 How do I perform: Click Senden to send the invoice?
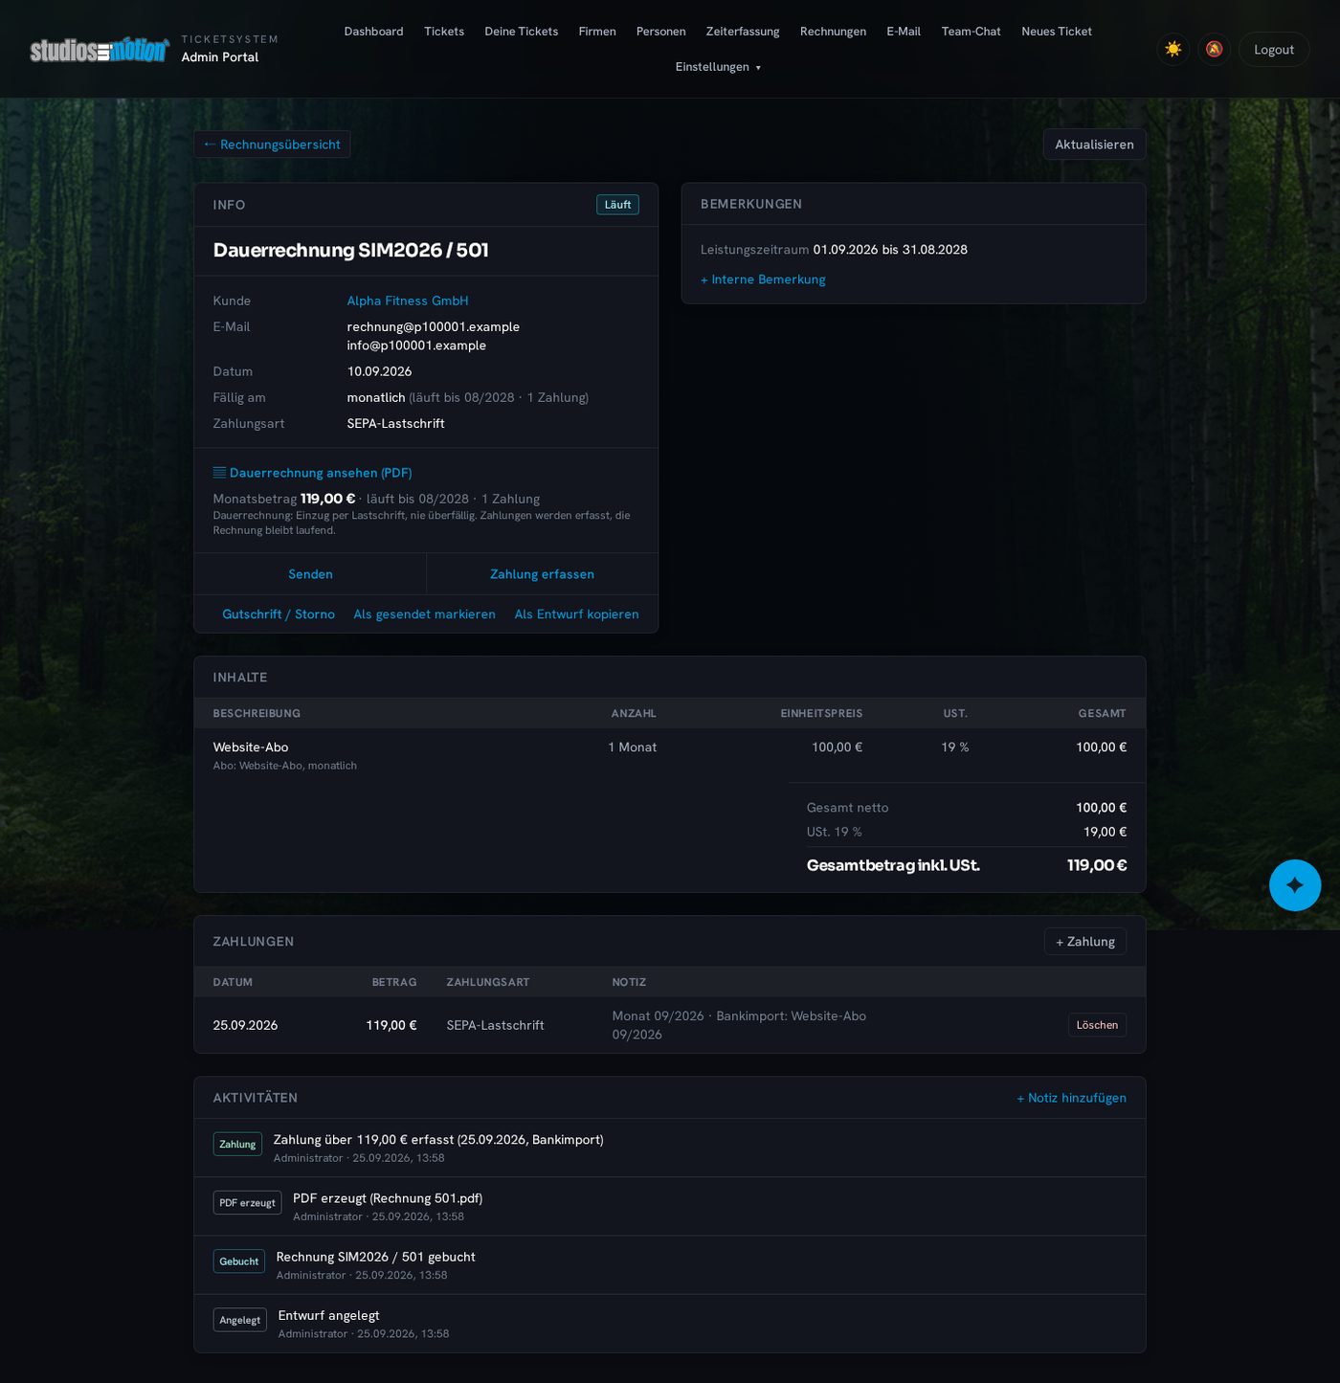pos(310,574)
